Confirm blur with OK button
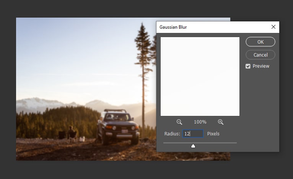 260,42
